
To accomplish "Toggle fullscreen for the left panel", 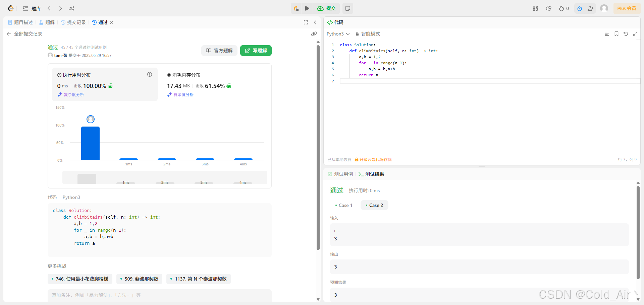I will click(306, 22).
